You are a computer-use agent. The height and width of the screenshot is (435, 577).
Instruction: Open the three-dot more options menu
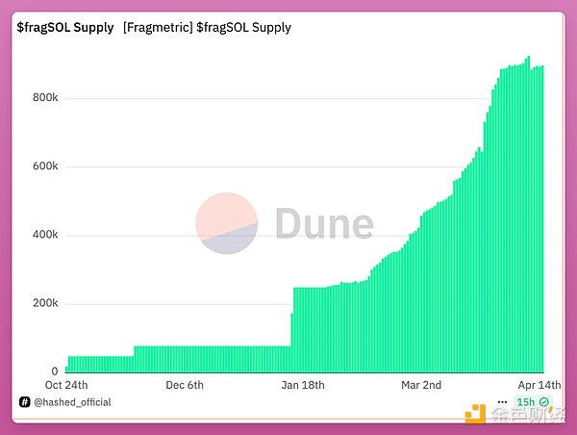click(502, 402)
